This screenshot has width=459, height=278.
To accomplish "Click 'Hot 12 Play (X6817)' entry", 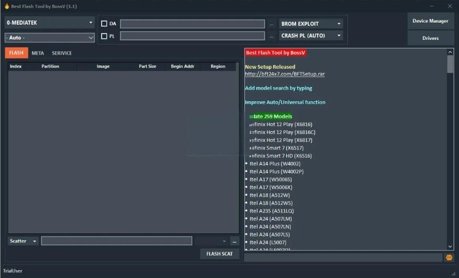I will (x=281, y=140).
